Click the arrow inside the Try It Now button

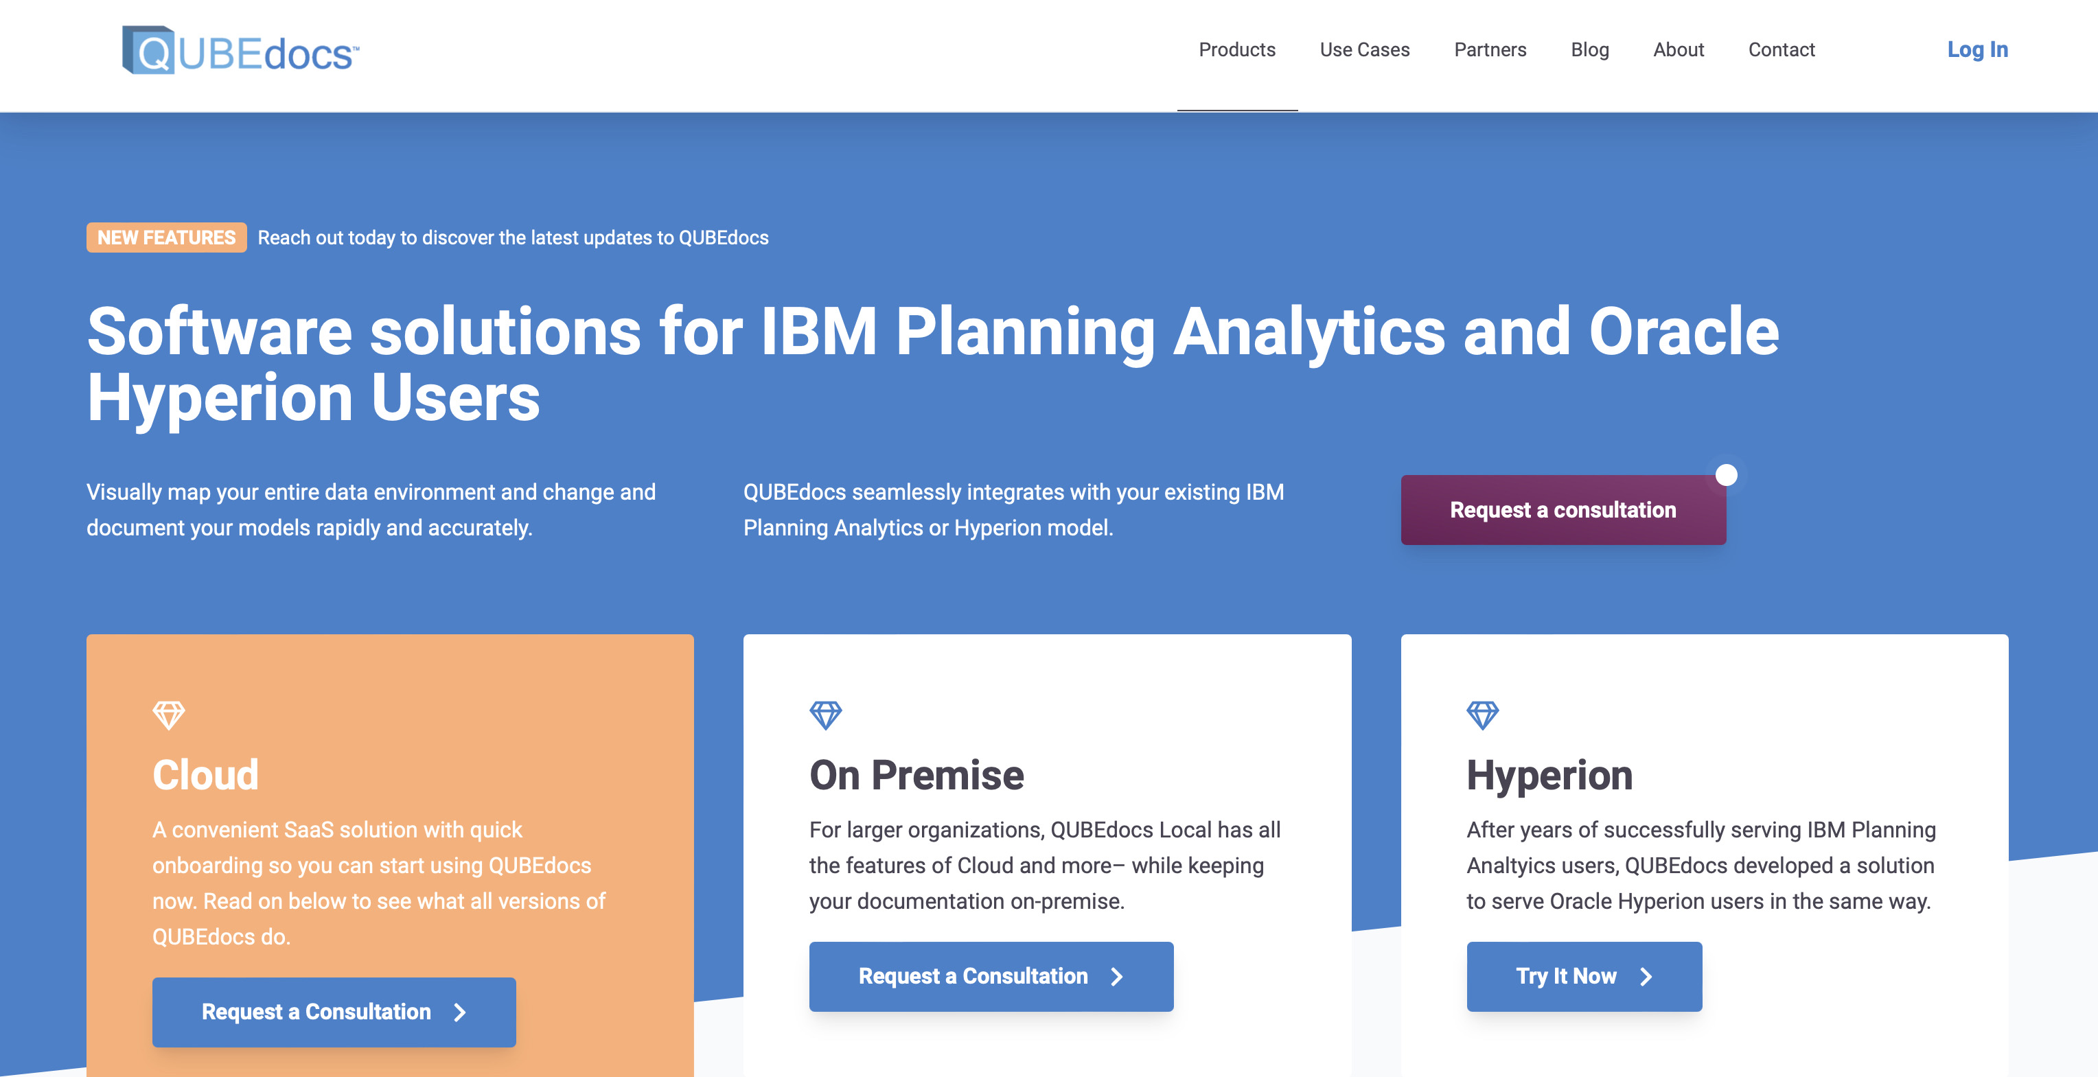click(x=1648, y=976)
